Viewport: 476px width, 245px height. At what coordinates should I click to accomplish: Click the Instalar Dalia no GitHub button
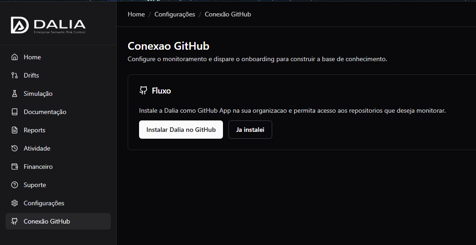181,130
